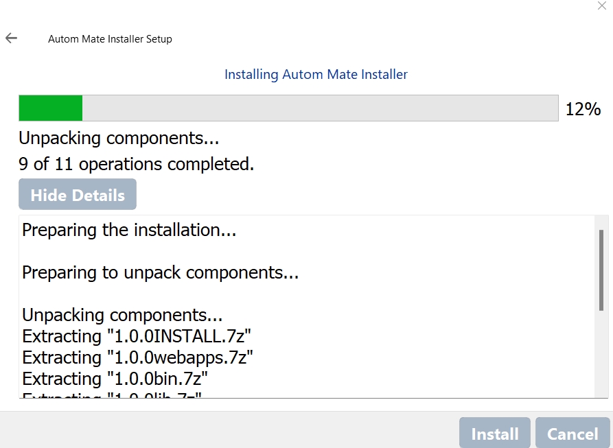Select the "Preparing to unpack components..." log line

tap(161, 273)
